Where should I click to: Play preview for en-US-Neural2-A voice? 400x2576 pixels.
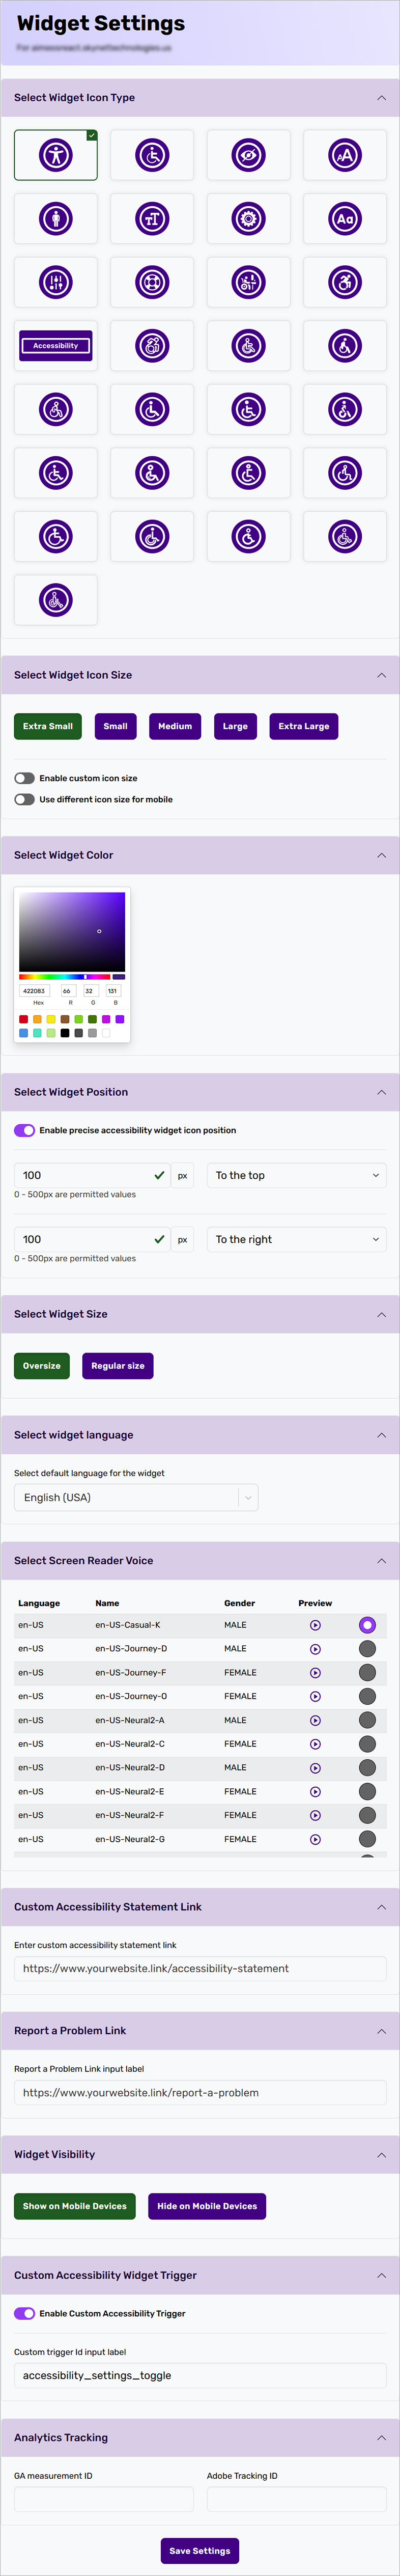point(315,1720)
